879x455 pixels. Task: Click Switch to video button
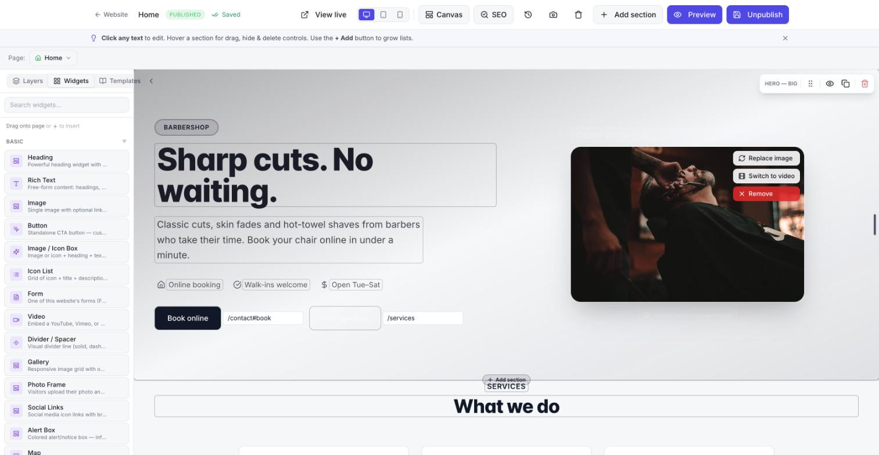coord(766,176)
